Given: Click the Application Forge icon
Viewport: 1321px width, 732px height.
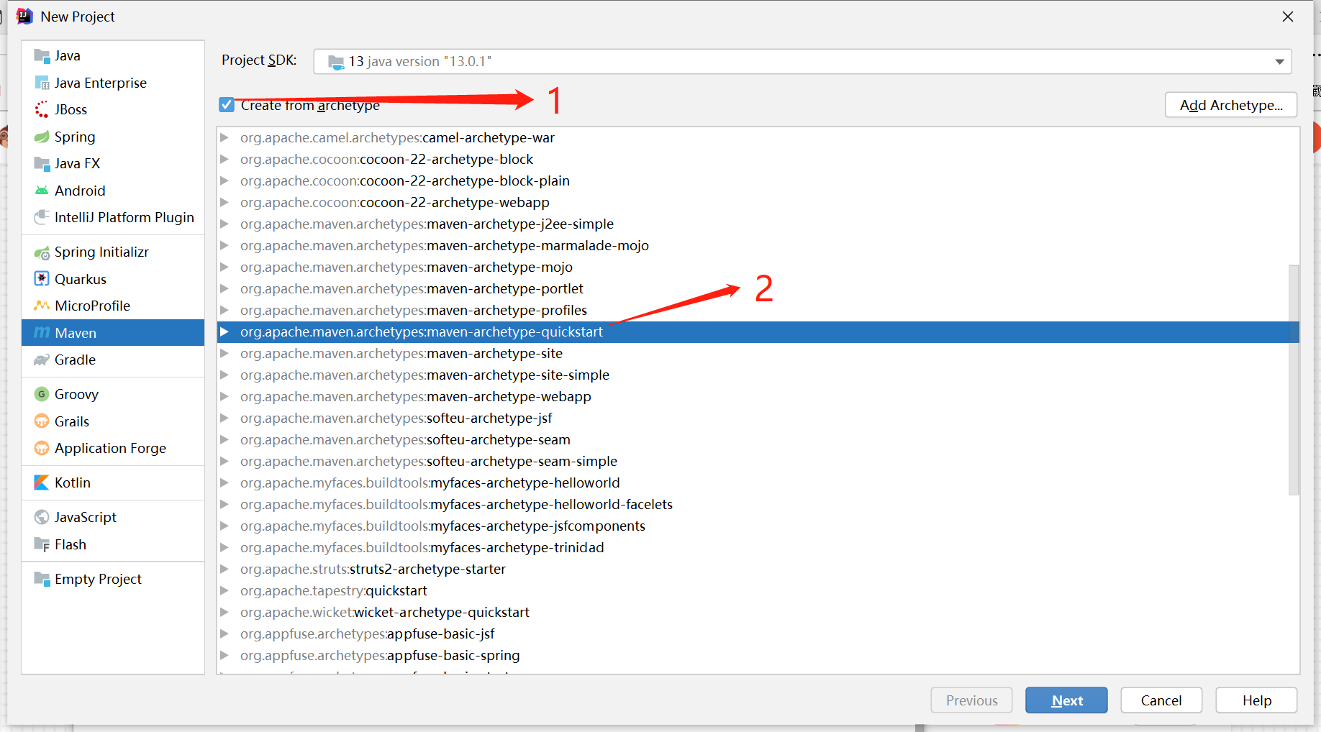Looking at the screenshot, I should [42, 448].
